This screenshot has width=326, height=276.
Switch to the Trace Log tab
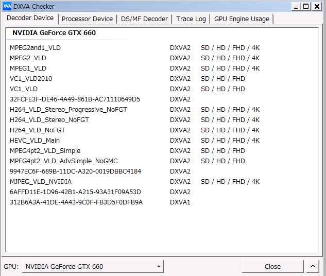[191, 19]
